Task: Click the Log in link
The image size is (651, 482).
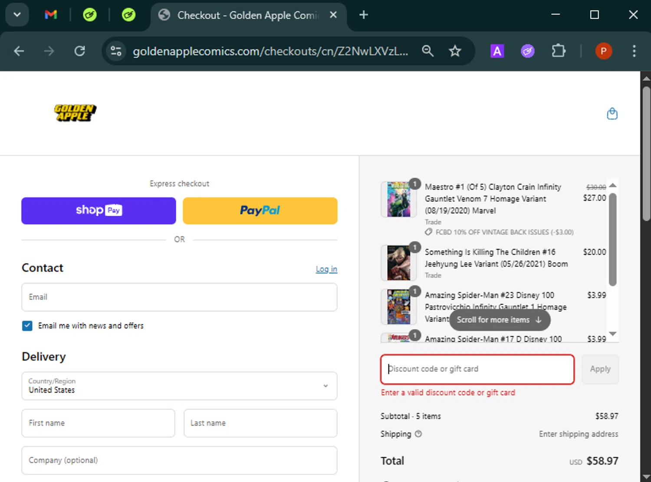Action: click(x=326, y=269)
